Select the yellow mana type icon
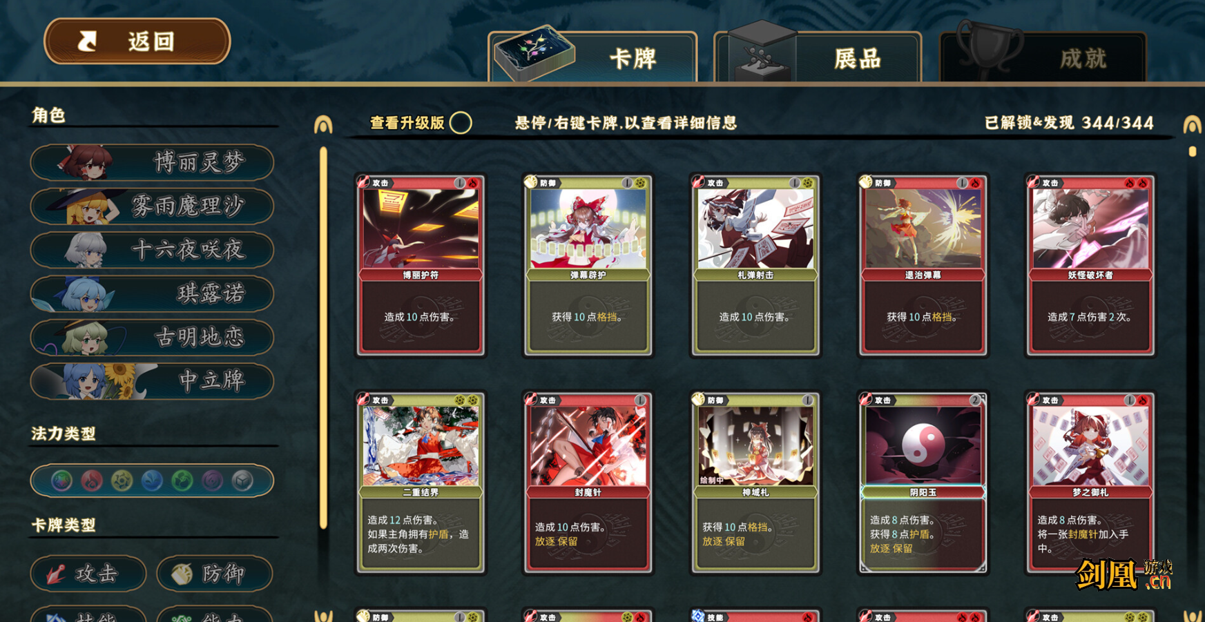 coord(122,480)
